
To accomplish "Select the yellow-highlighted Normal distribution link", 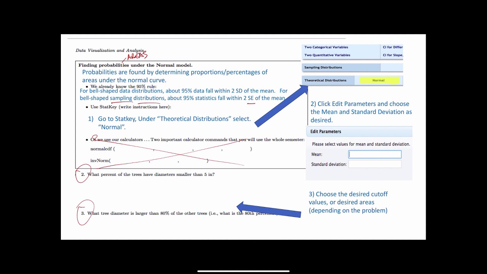I will pos(379,80).
